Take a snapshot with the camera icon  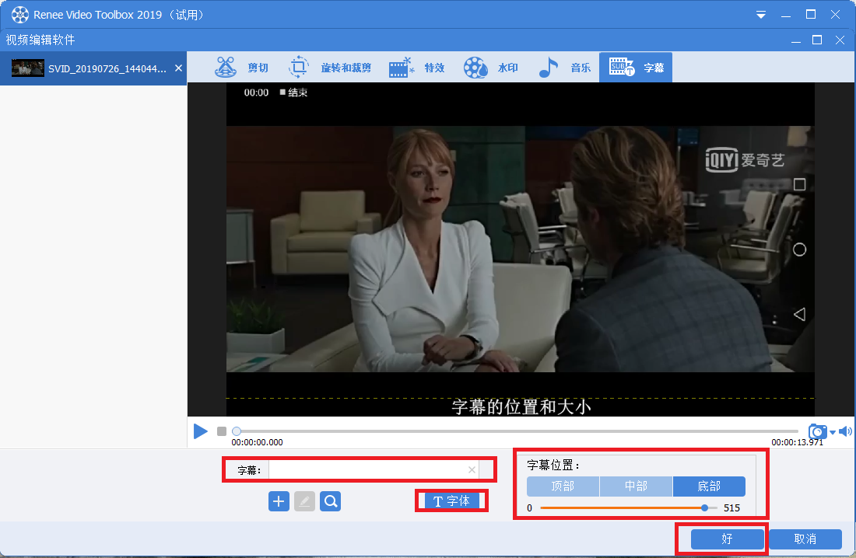pos(817,431)
